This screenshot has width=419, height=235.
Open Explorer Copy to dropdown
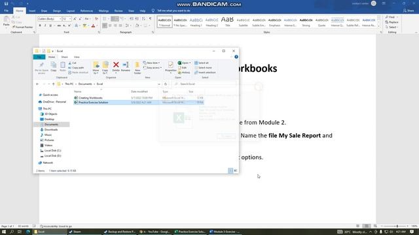[x=105, y=68]
